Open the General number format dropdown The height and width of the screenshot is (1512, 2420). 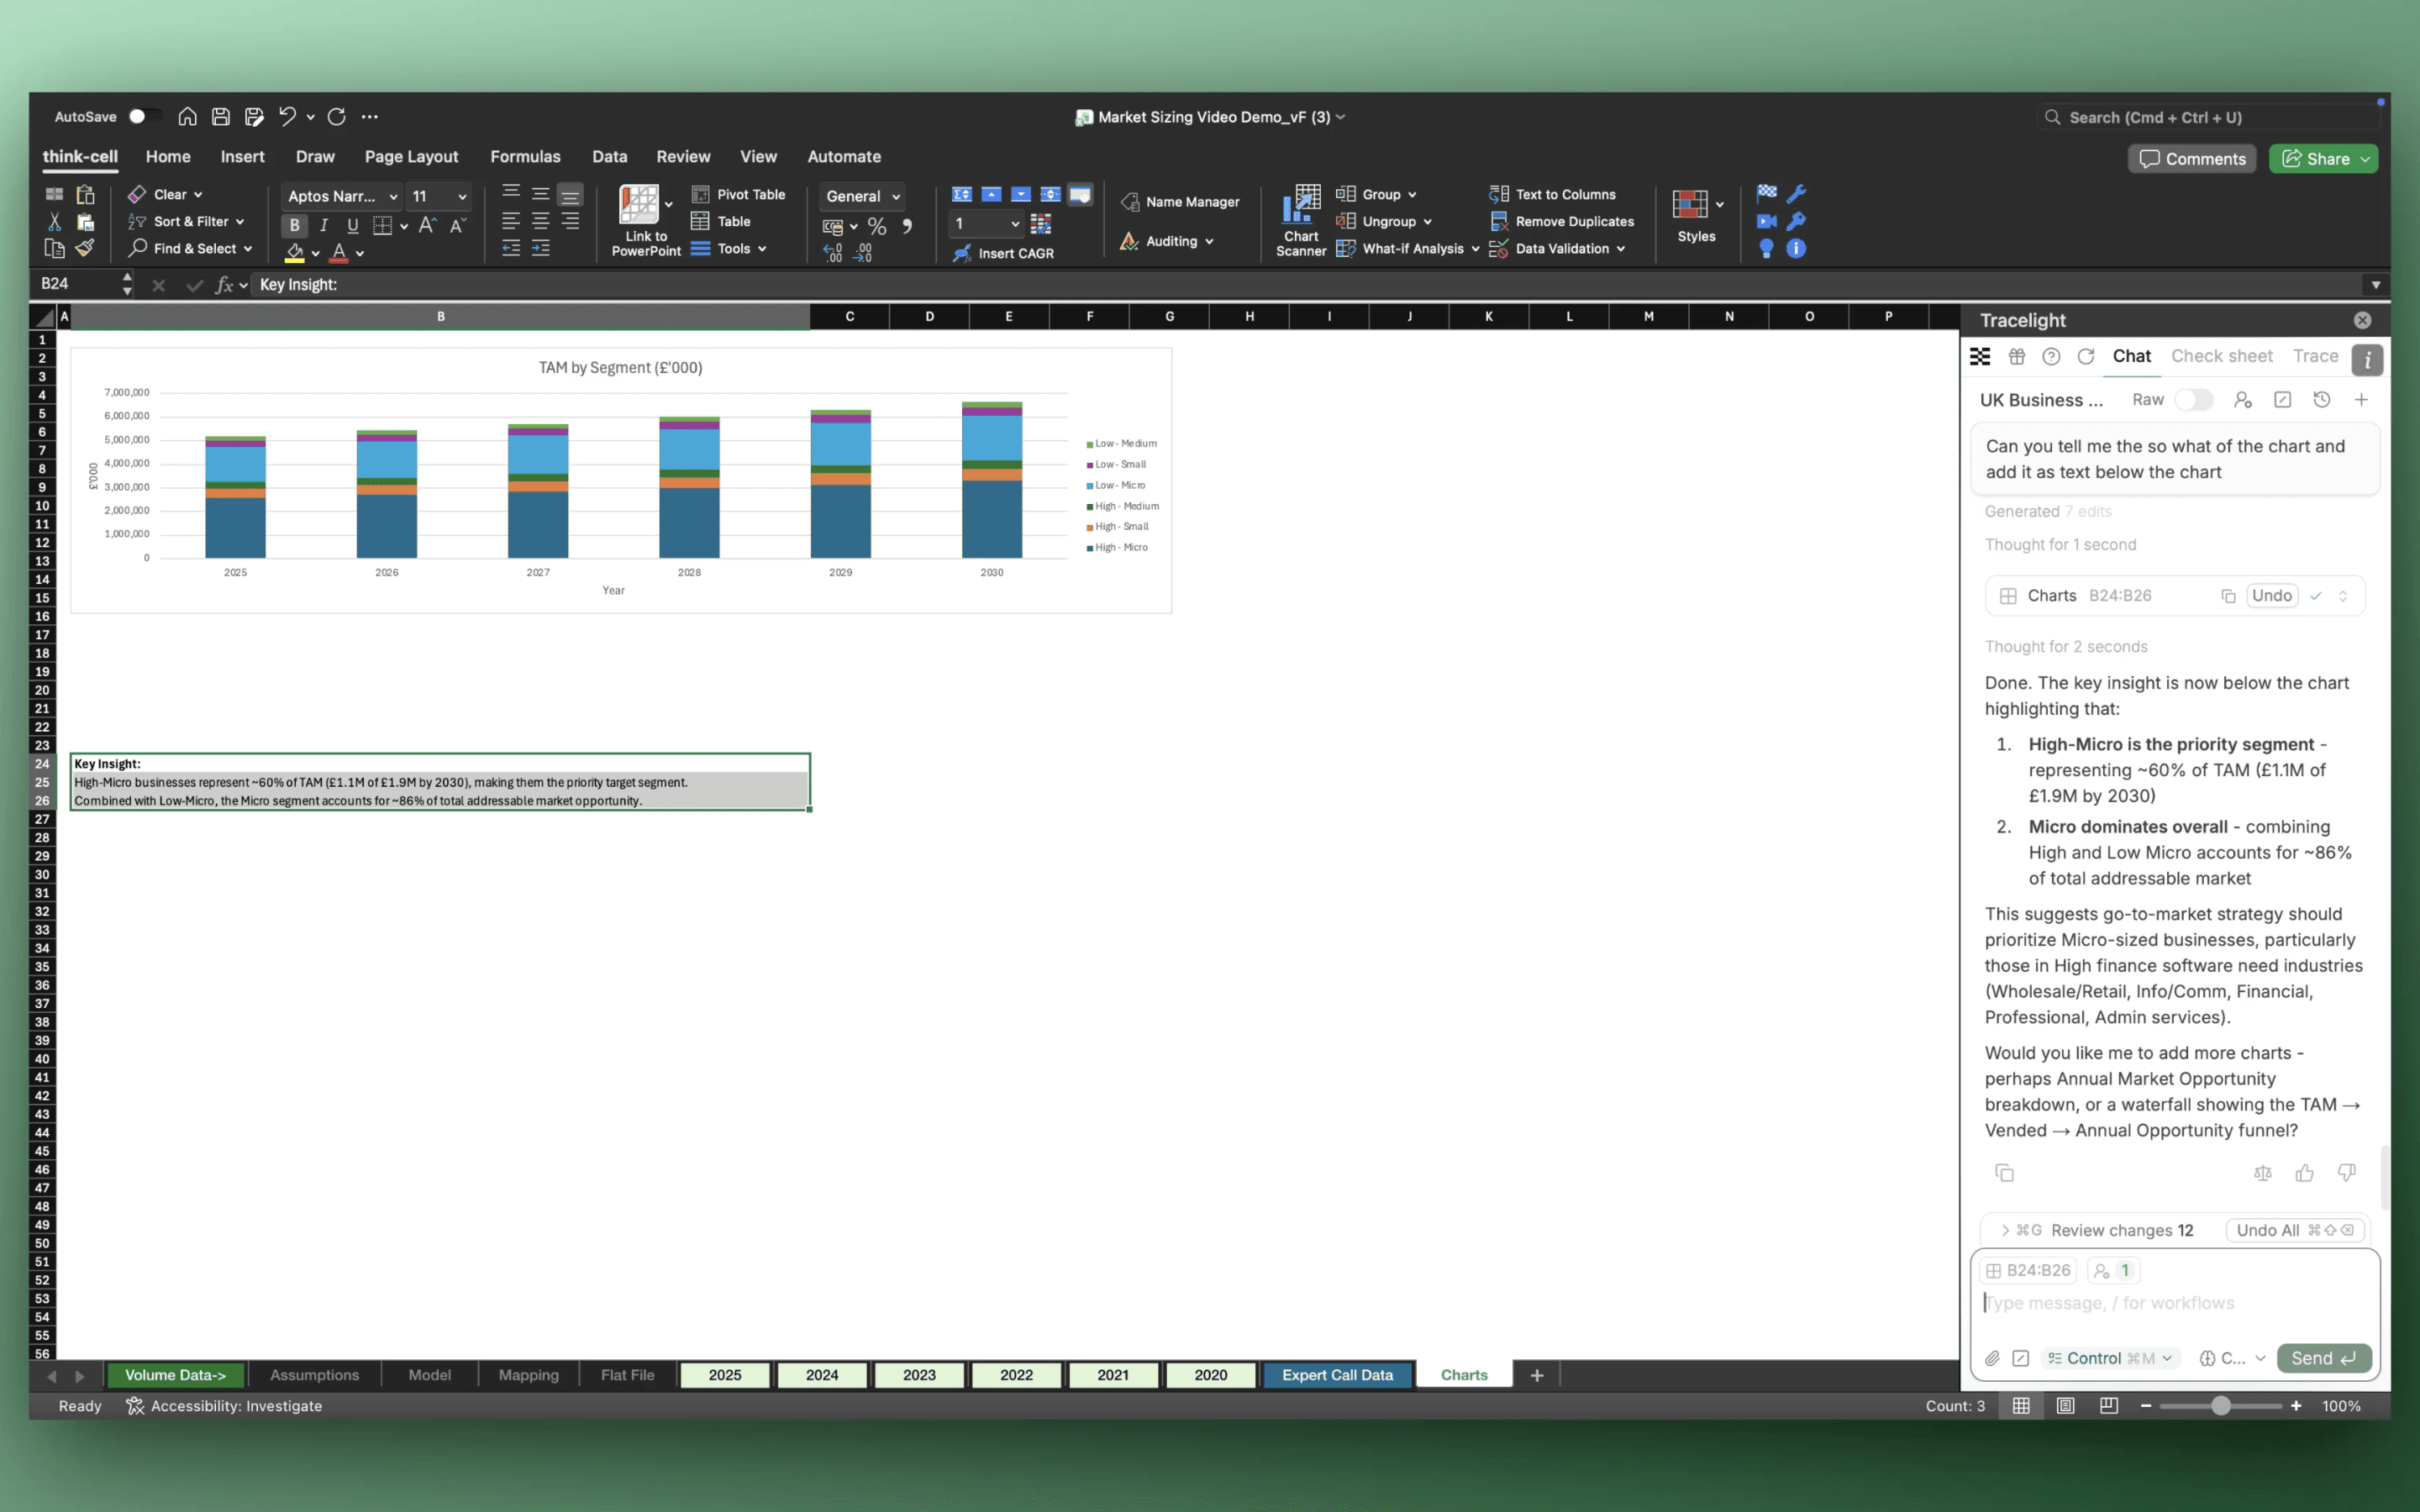tap(862, 196)
